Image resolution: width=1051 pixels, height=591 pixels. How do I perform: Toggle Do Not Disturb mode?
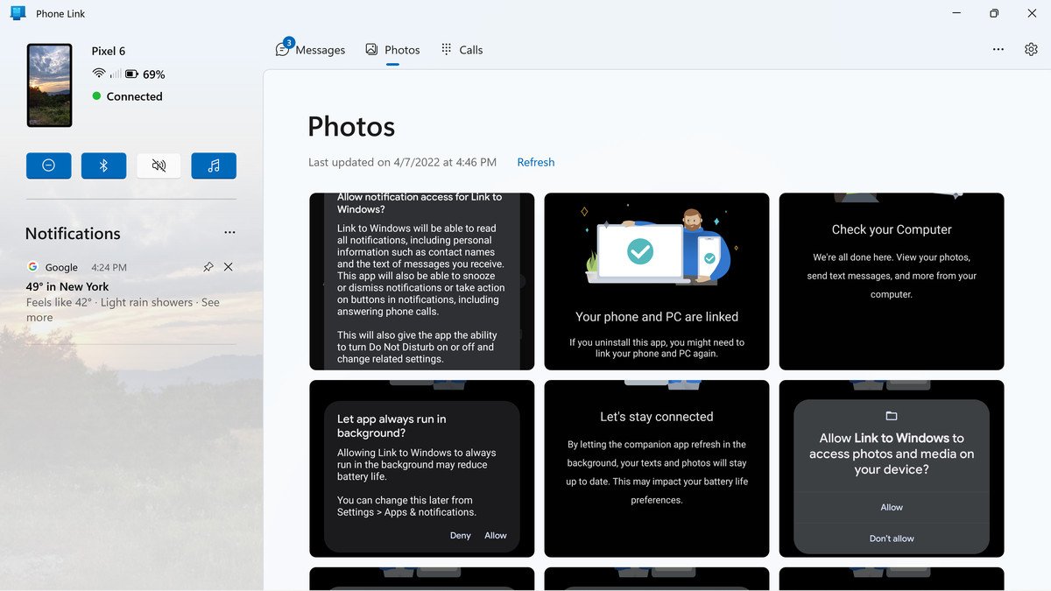(x=48, y=165)
